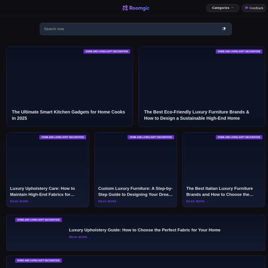Screen dimensions: 268x268
Task: Click Roomgic brand name text
Action: click(x=139, y=8)
